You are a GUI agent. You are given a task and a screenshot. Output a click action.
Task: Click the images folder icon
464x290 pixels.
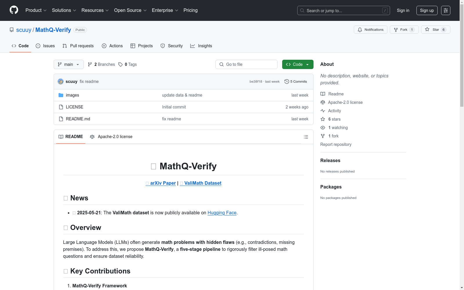(x=61, y=95)
